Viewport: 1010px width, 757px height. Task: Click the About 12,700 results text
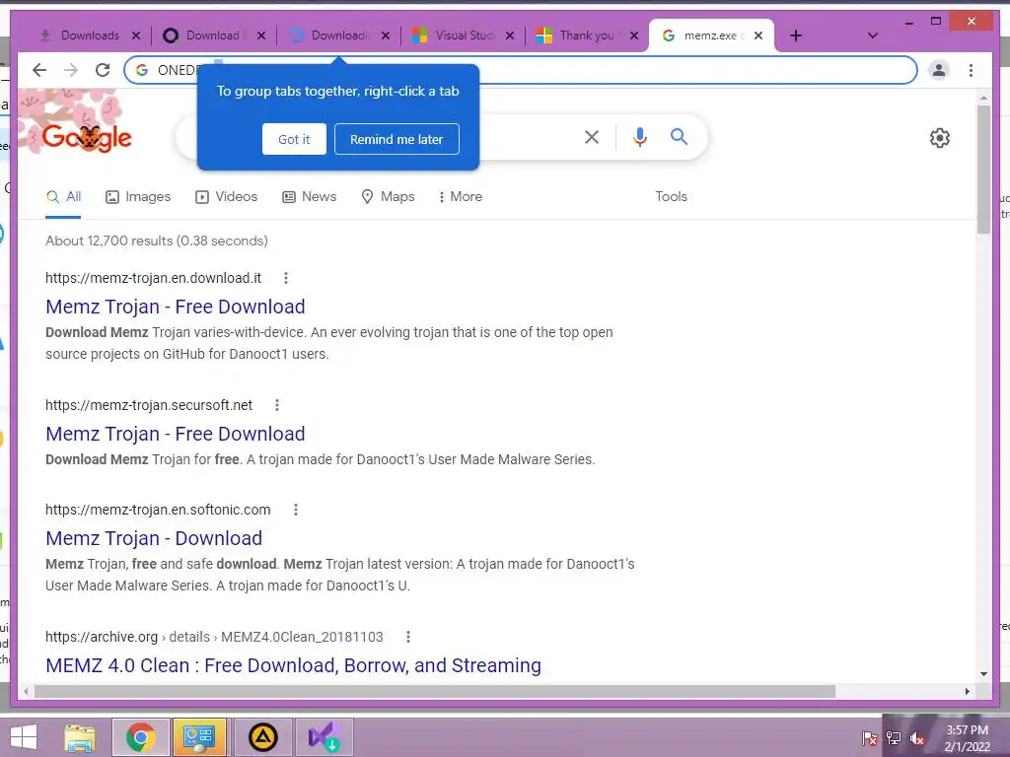coord(157,241)
